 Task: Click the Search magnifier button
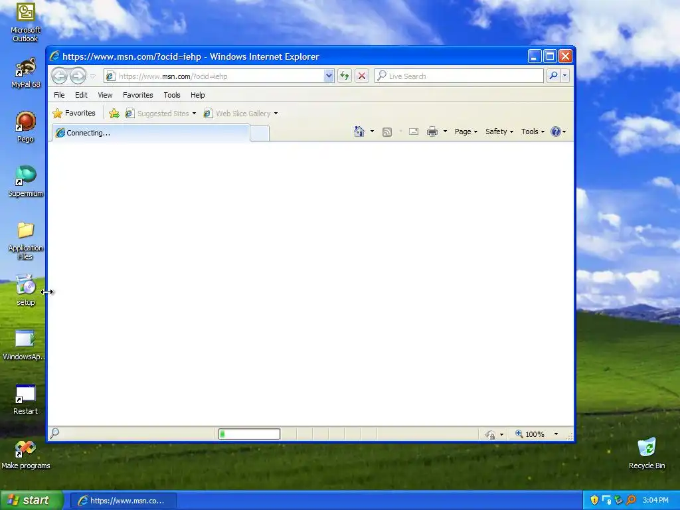pyautogui.click(x=553, y=76)
